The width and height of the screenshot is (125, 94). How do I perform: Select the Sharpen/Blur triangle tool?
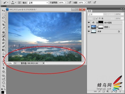(x=3, y=53)
